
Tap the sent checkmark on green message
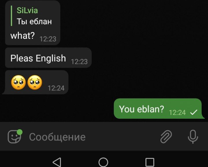click(x=194, y=112)
